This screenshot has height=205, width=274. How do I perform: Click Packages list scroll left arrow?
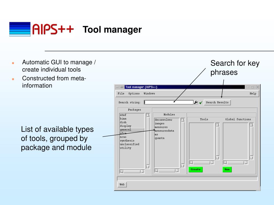[121, 172]
